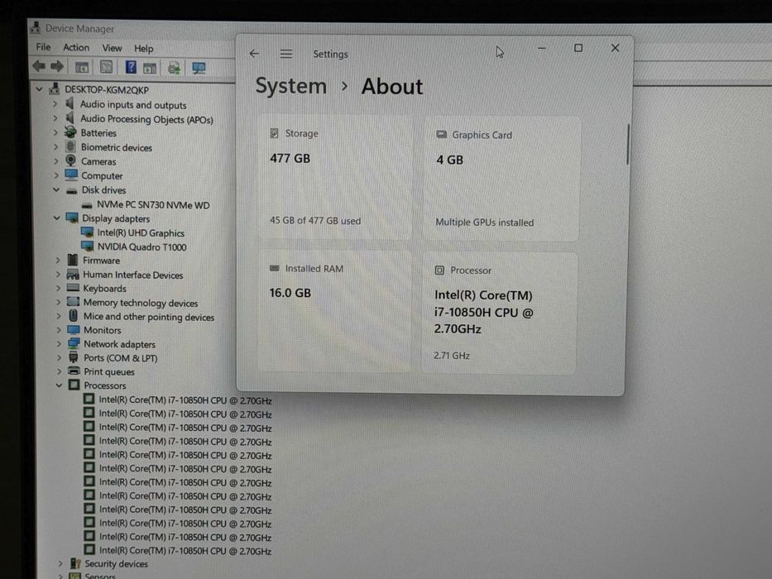Click the Settings window vertical scrollbar
Image resolution: width=772 pixels, height=579 pixels.
[628, 144]
